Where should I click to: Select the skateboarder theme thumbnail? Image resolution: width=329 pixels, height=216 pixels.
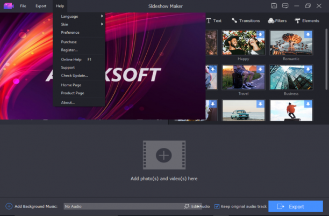point(291,110)
